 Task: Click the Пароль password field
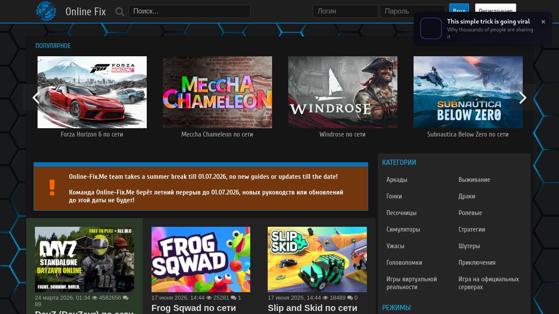(413, 11)
